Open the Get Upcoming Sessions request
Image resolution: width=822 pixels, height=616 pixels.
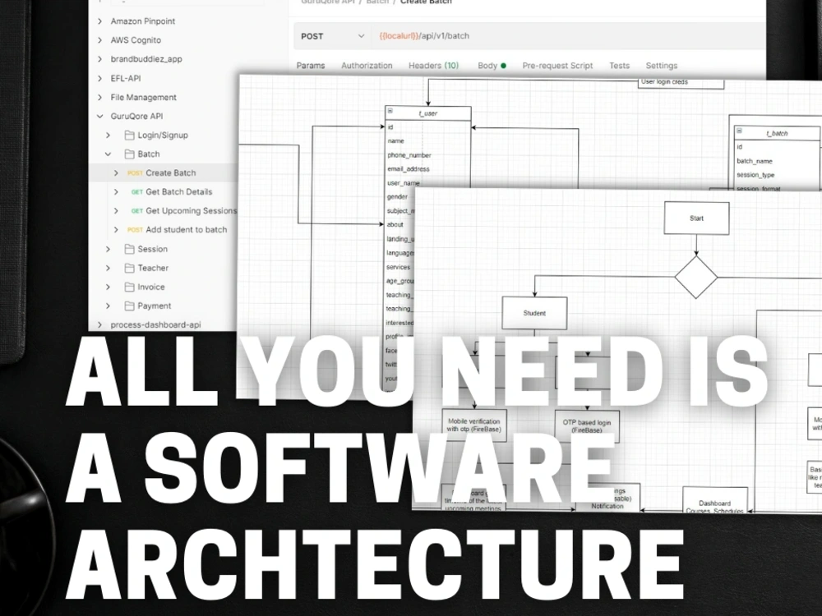tap(184, 210)
